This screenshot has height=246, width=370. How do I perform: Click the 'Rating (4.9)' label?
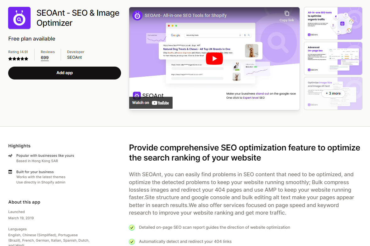(x=18, y=52)
